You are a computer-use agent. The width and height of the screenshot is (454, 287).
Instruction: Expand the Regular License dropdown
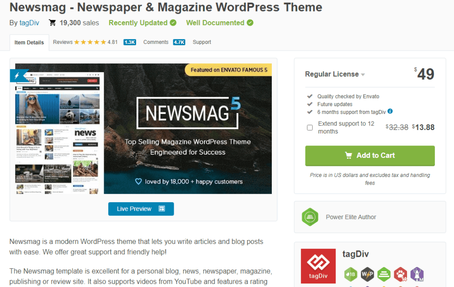(335, 74)
